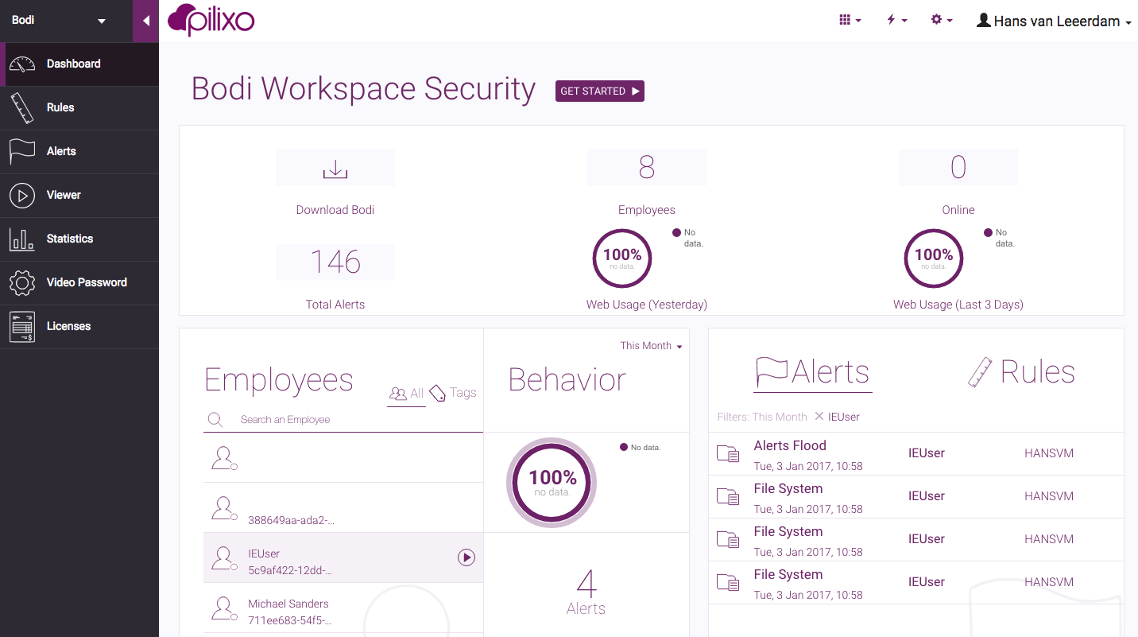Open the Viewer play icon in sidebar
Screen dimensions: 1138x637
[22, 195]
